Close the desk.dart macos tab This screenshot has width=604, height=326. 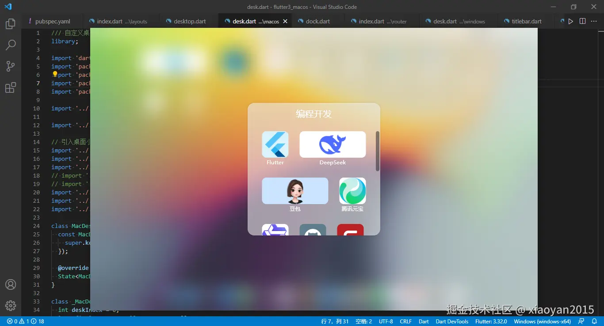[x=285, y=21]
